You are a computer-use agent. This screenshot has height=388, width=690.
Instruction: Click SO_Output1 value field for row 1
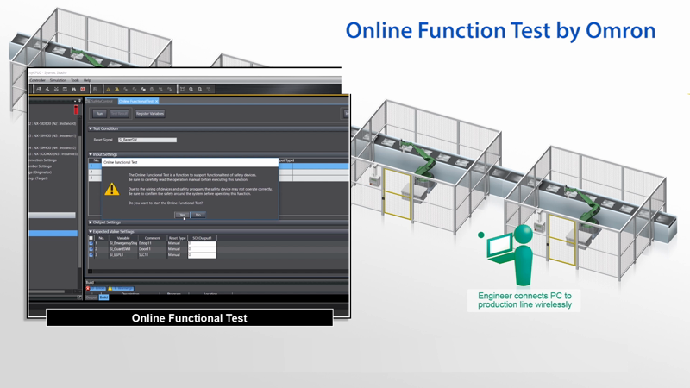click(202, 243)
